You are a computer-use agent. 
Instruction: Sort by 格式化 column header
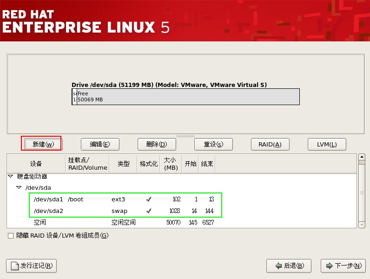tap(148, 164)
